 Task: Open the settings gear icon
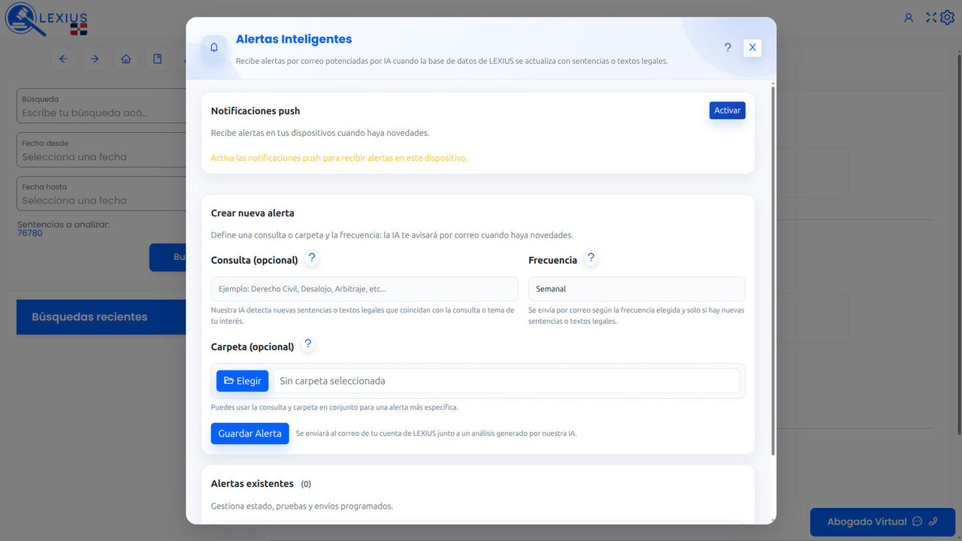(948, 17)
